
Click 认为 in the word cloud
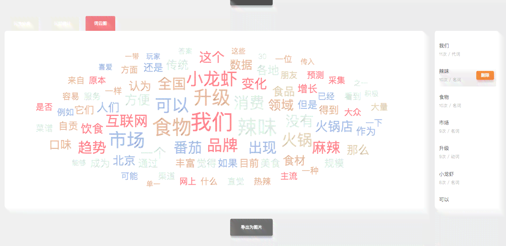pos(140,86)
